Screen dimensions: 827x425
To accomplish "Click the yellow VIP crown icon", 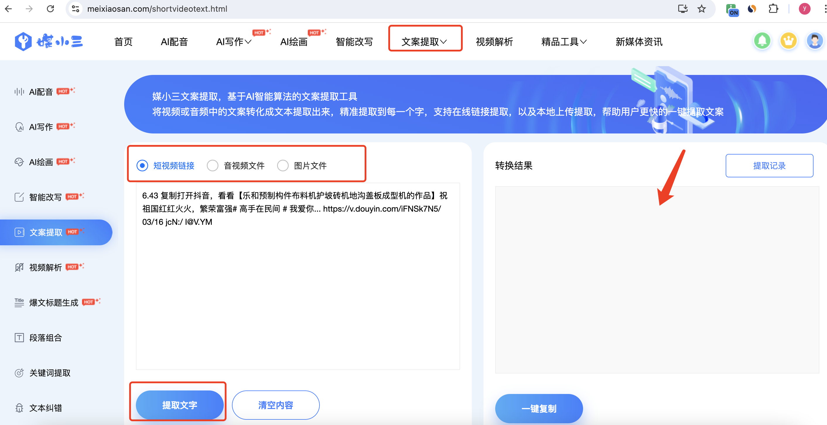I will [788, 41].
